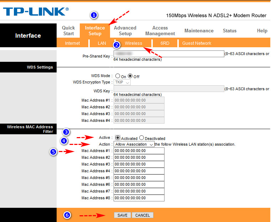The width and height of the screenshot is (271, 222).
Task: Click WDS Mac Address #4 field
Action: click(x=139, y=120)
